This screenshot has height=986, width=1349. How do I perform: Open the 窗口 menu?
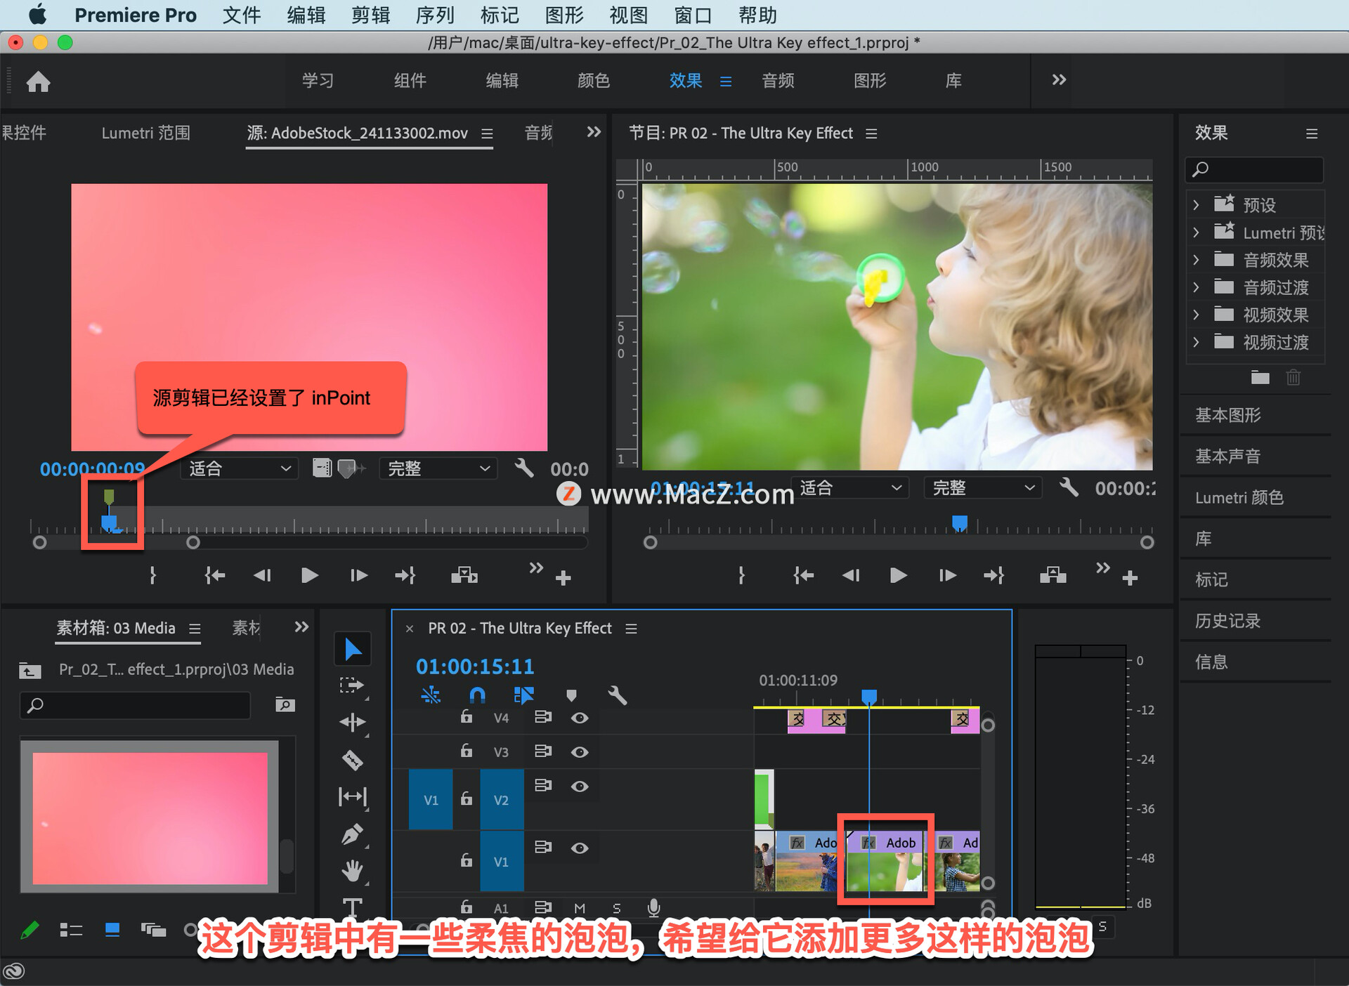tap(693, 15)
